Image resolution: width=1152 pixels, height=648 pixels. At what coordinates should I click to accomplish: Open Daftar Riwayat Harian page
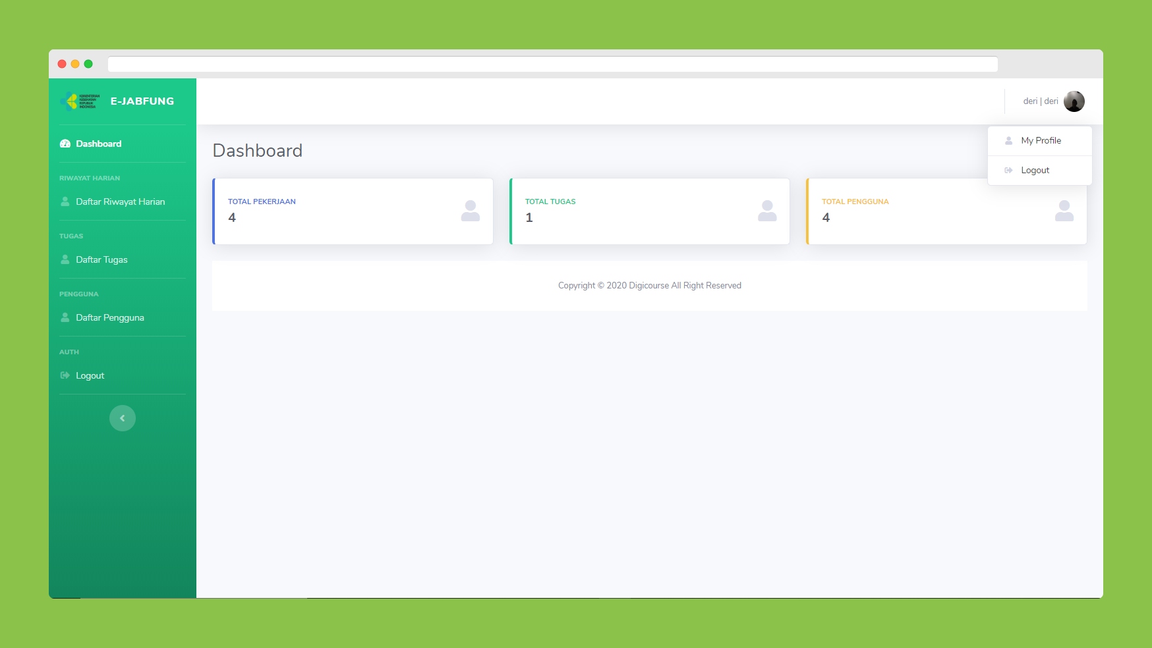tap(120, 202)
